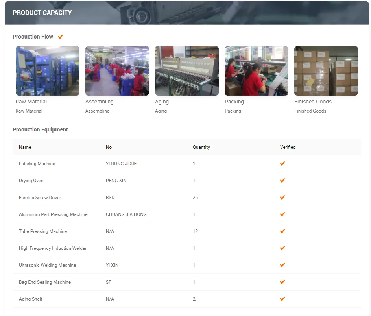
Task: Click the quantity 12 cell
Action: [196, 231]
